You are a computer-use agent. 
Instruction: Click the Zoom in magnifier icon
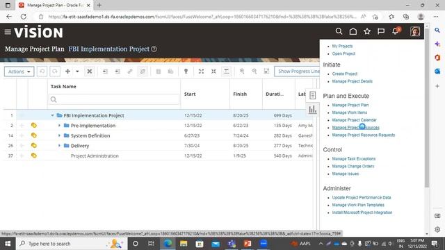pos(242,72)
